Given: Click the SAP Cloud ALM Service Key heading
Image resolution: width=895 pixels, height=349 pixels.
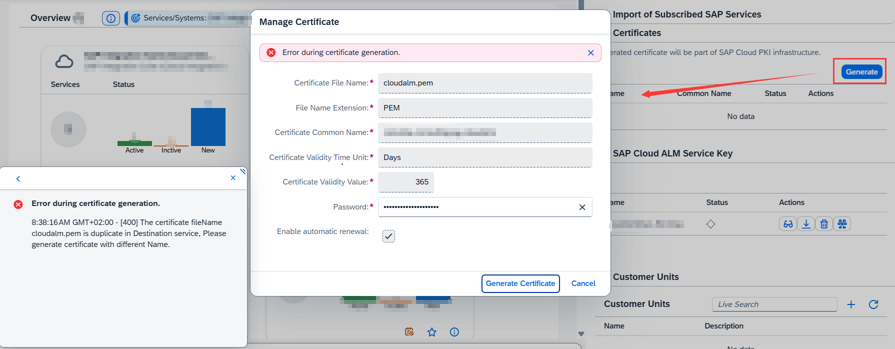Looking at the screenshot, I should click(x=672, y=153).
